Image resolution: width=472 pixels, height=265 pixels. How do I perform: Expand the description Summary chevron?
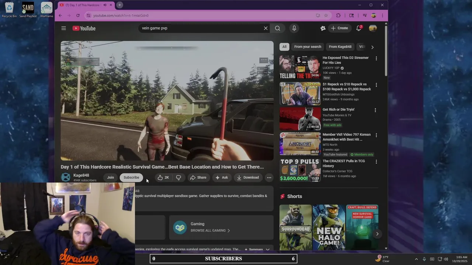pyautogui.click(x=268, y=250)
